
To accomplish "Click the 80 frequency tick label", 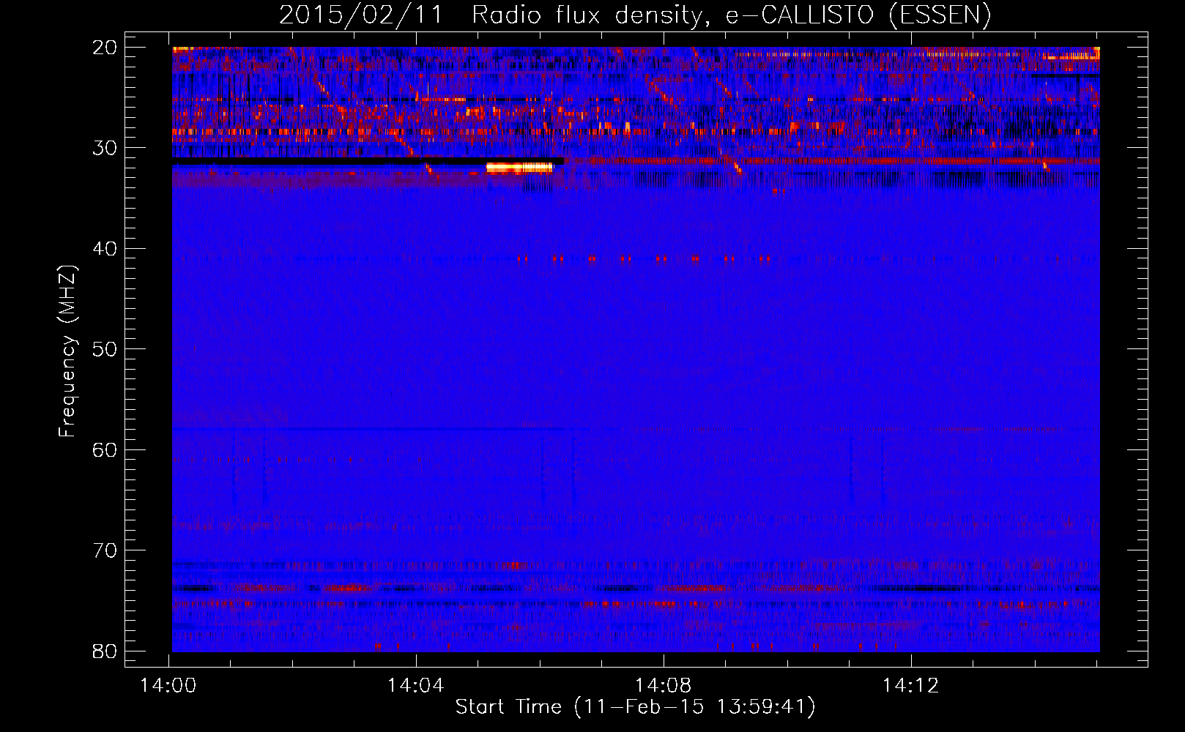I will (105, 651).
